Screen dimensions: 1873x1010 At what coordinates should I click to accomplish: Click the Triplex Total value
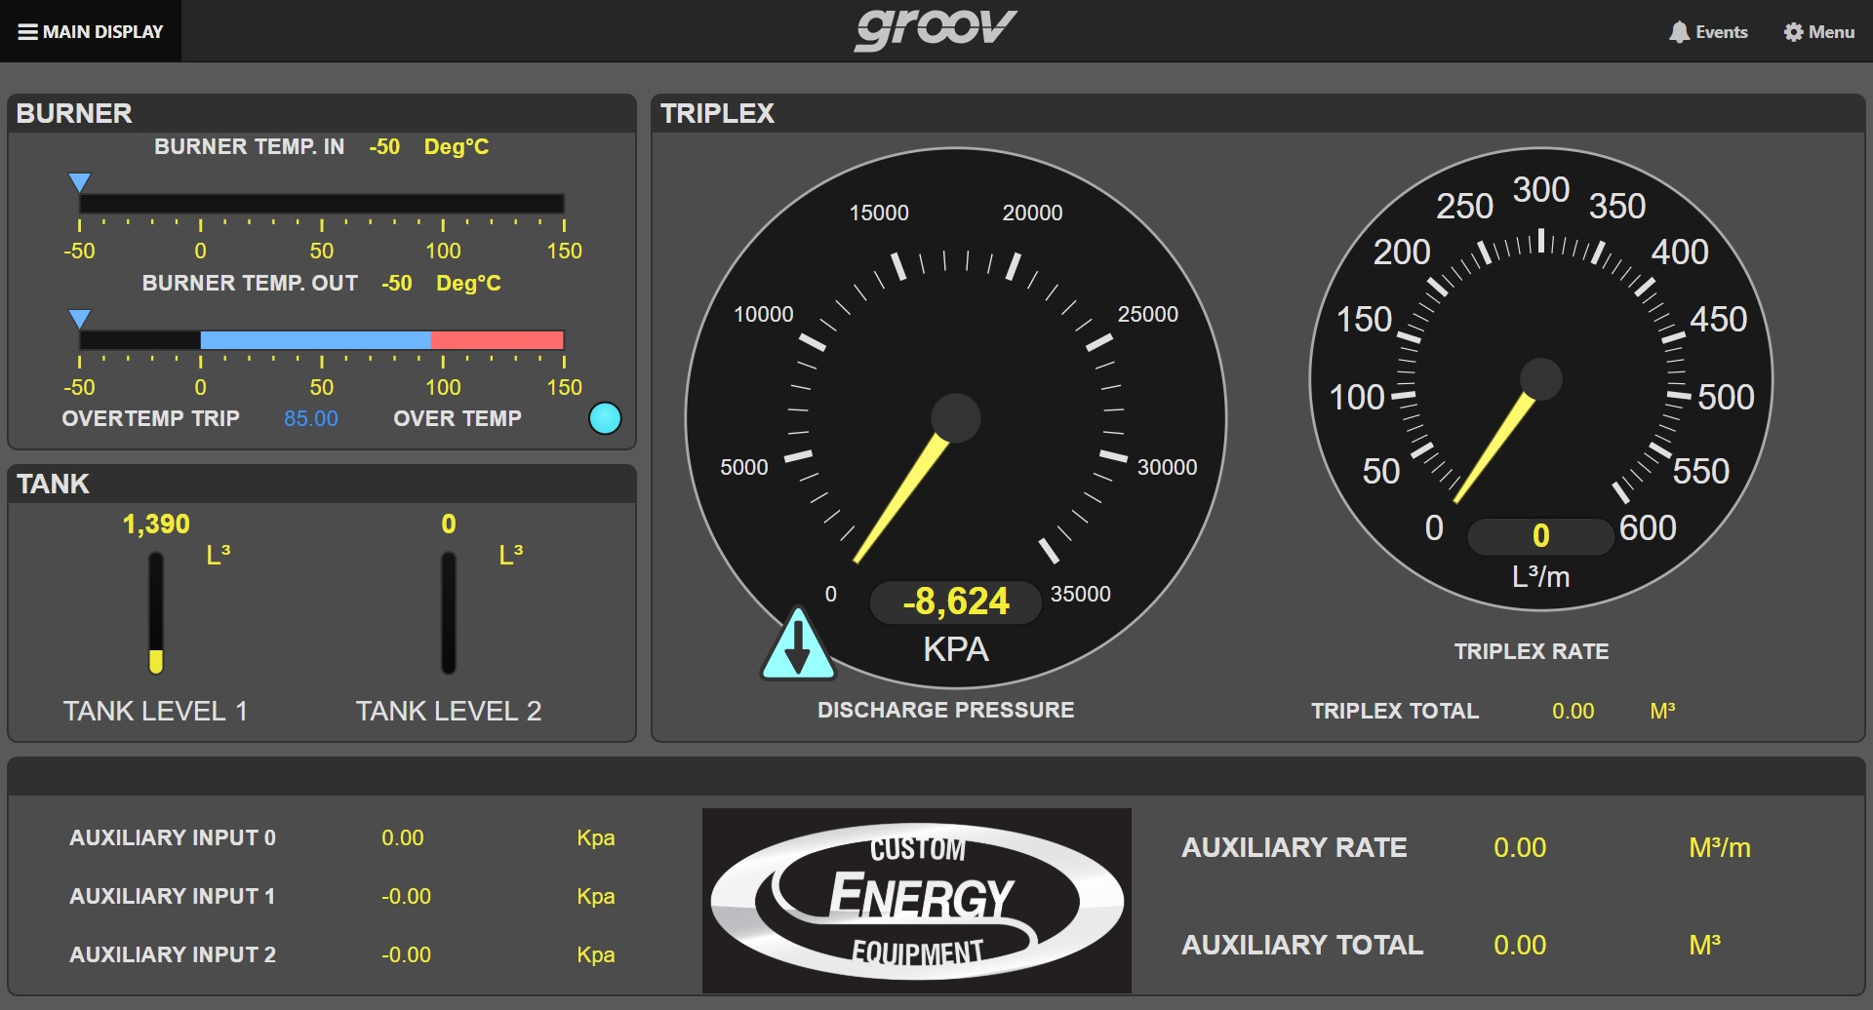1573,711
